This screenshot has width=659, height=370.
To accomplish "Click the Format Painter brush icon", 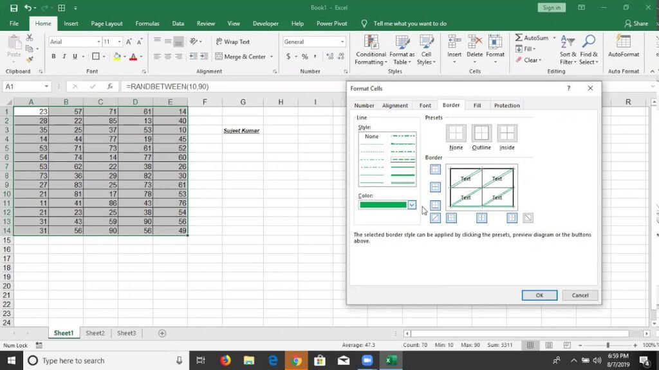I will click(30, 60).
